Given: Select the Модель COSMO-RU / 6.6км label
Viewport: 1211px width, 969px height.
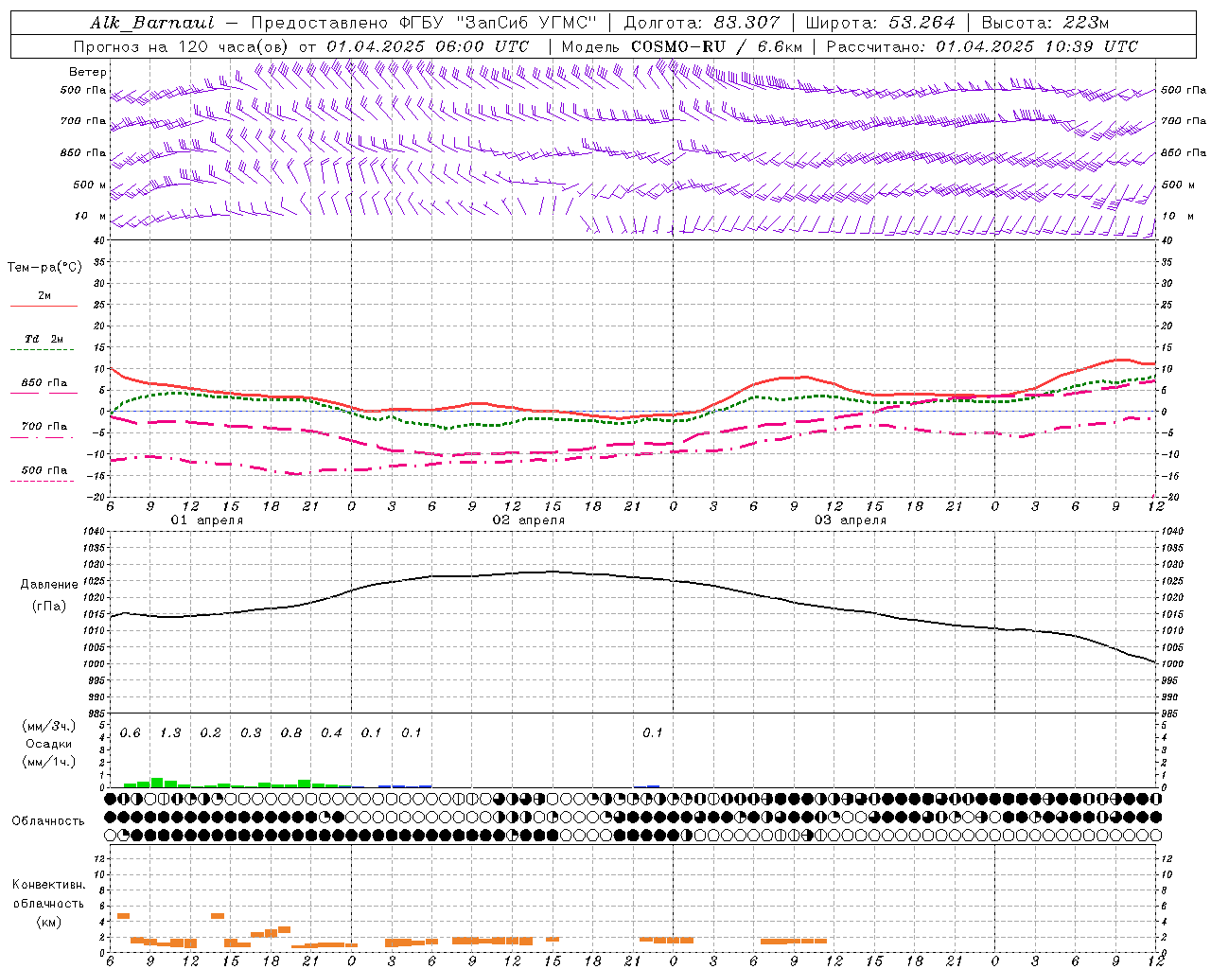Looking at the screenshot, I should [x=682, y=46].
